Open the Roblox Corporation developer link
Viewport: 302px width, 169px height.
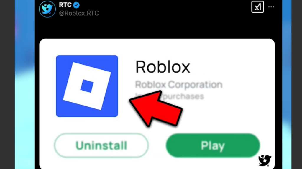point(179,85)
